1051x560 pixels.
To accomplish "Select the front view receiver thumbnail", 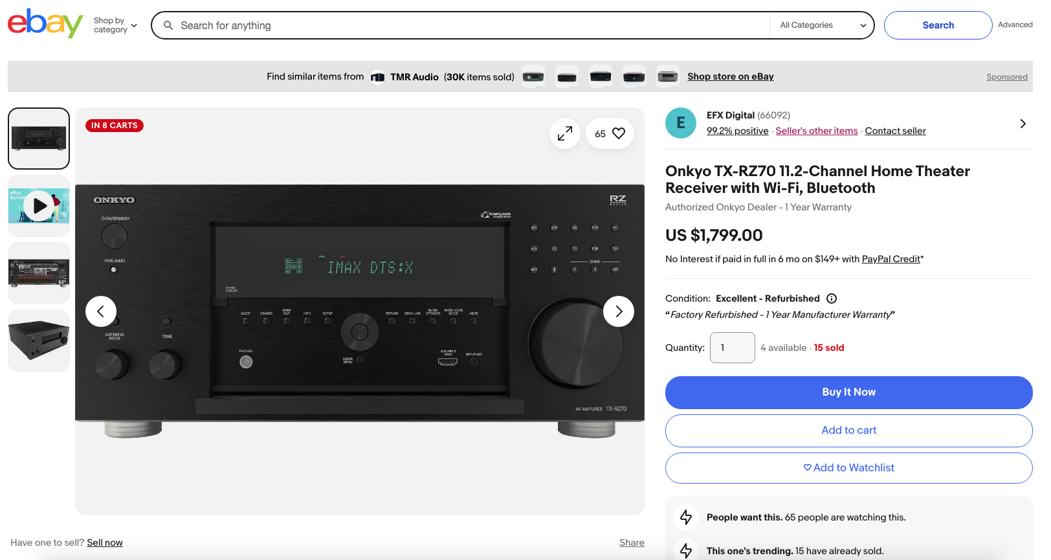I will (x=39, y=139).
